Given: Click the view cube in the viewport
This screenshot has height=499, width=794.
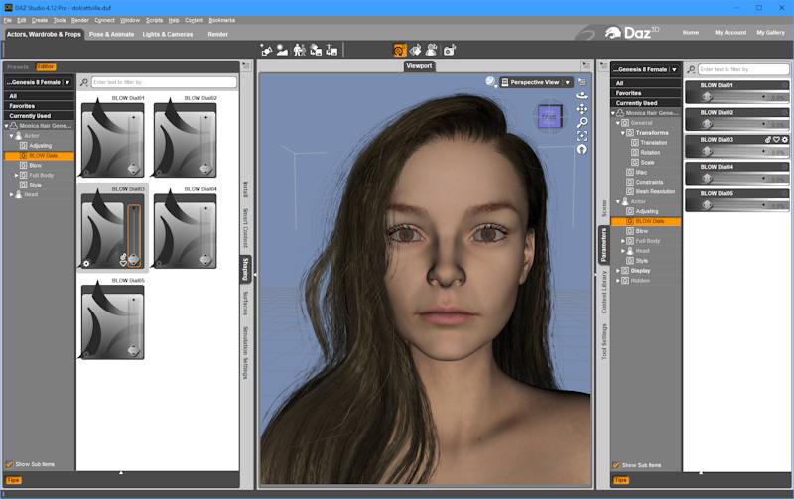Looking at the screenshot, I should pos(549,117).
